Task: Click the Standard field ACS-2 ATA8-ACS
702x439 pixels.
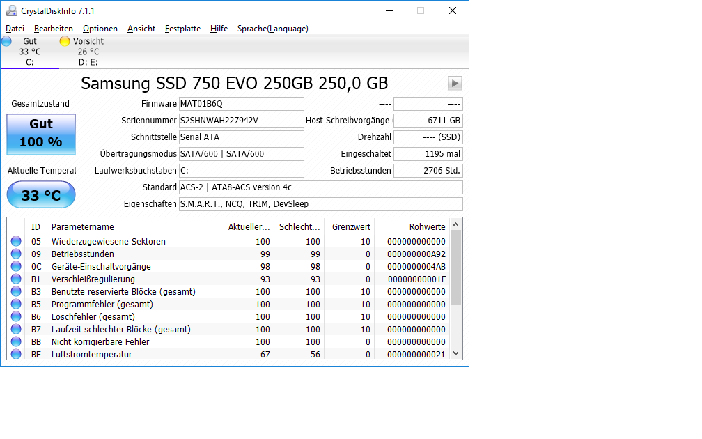Action: click(x=320, y=187)
